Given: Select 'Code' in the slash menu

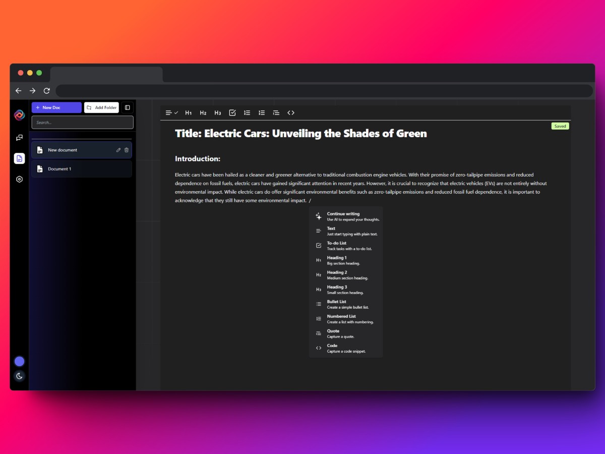Looking at the screenshot, I should click(346, 348).
